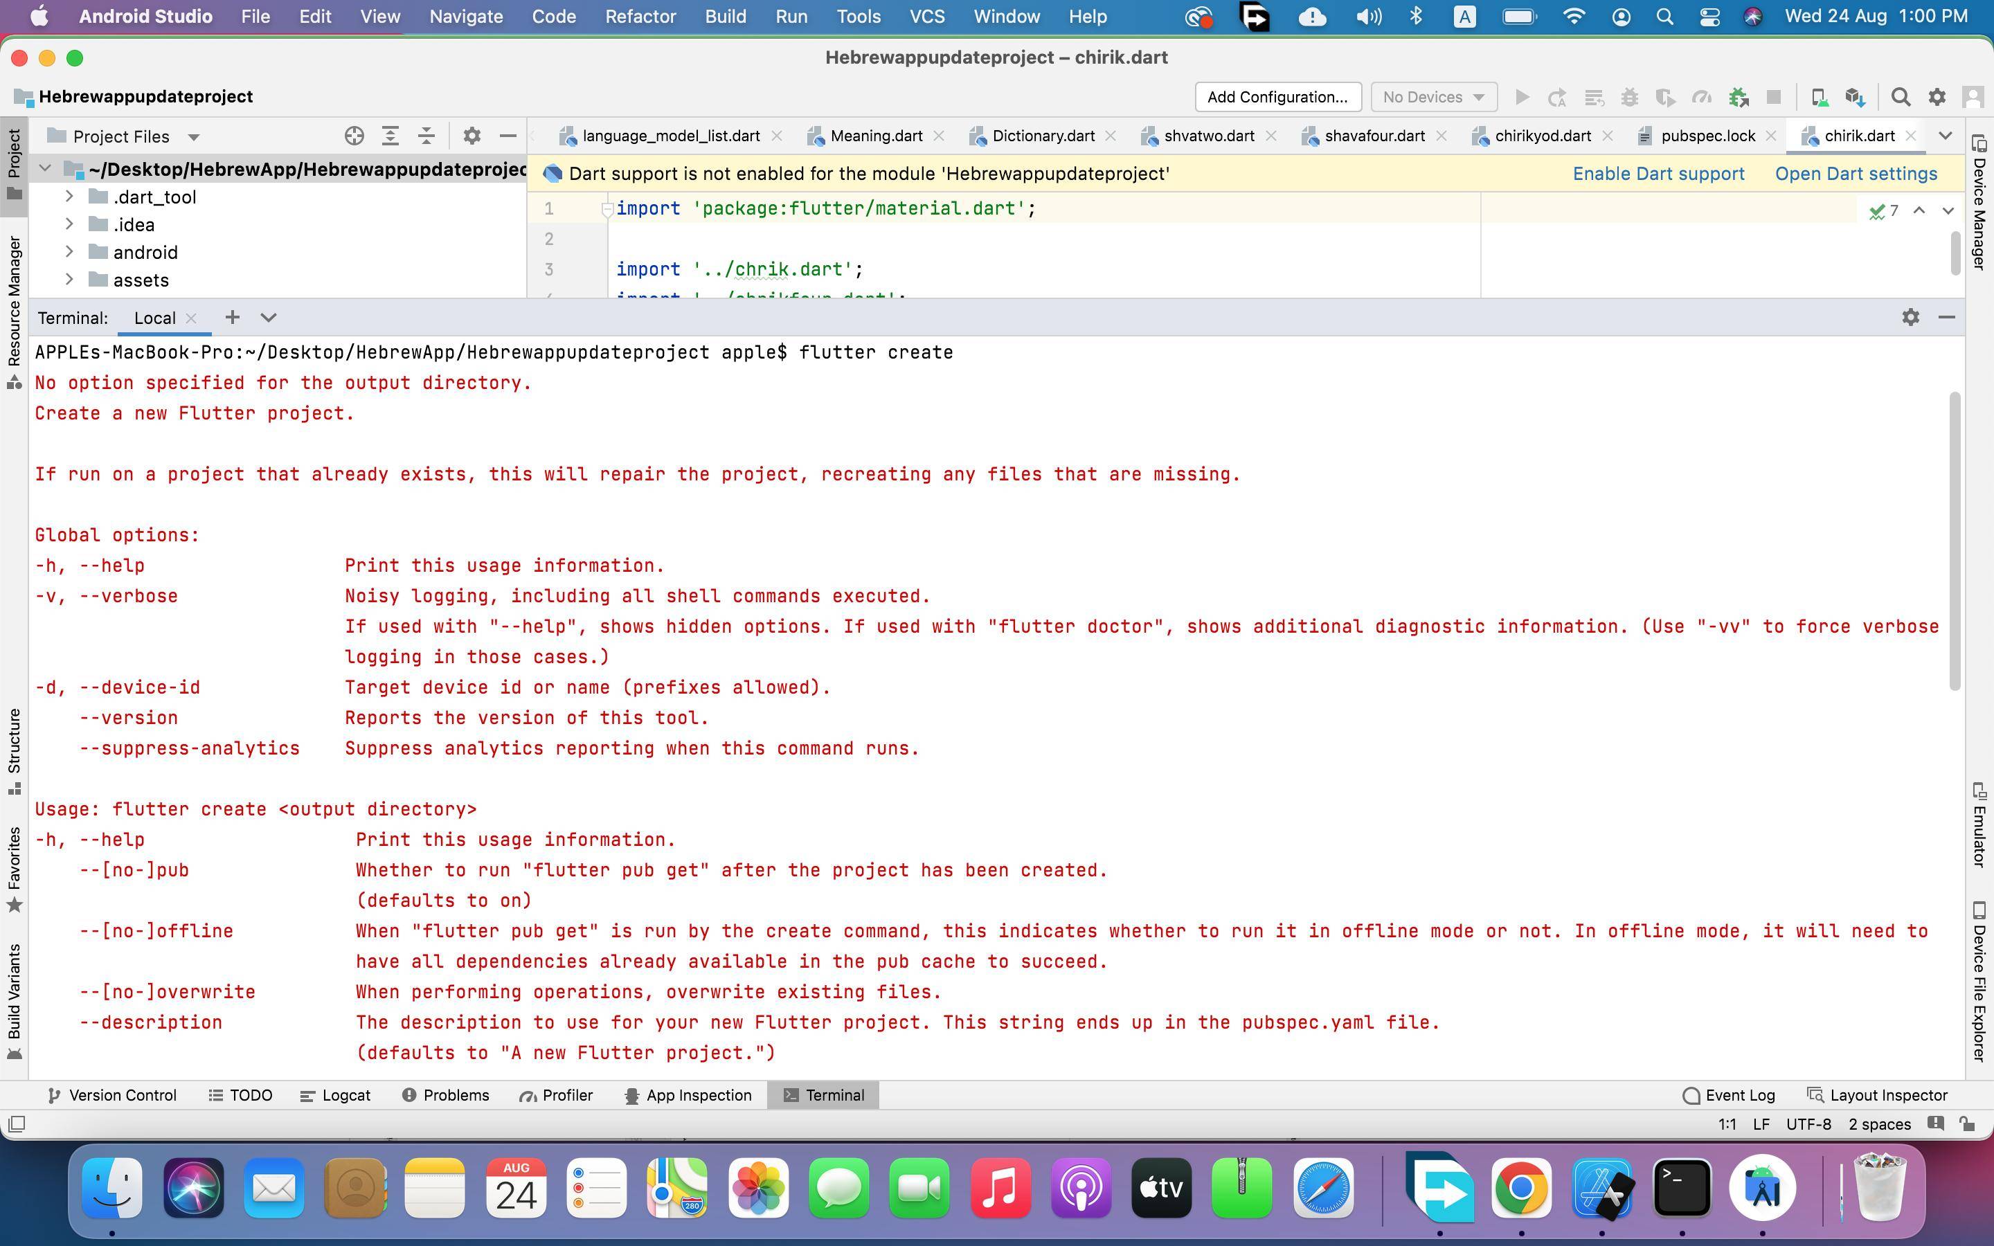Click the Settings gear in terminal
Screen dimensions: 1994x1246
pyautogui.click(x=1911, y=317)
